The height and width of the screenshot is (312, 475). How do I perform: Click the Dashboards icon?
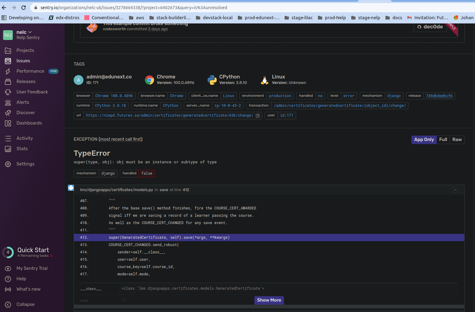click(8, 123)
